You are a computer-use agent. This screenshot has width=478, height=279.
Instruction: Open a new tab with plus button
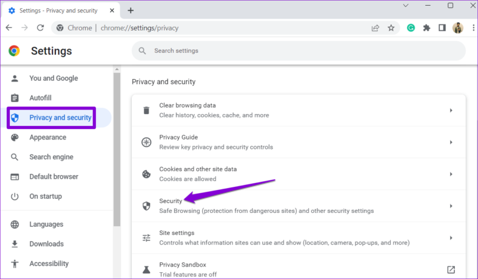(x=131, y=11)
